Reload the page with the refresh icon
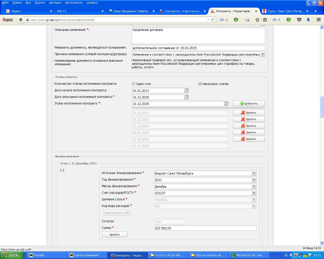The image size is (324, 259). (x=213, y=20)
